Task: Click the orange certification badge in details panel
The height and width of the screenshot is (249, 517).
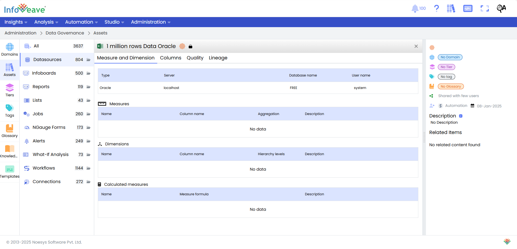Action: pyautogui.click(x=432, y=48)
